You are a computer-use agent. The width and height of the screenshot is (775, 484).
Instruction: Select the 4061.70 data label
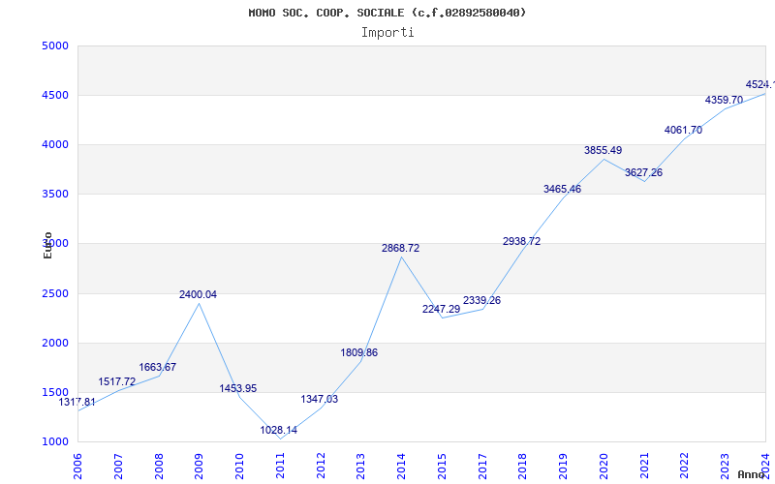[x=683, y=130]
